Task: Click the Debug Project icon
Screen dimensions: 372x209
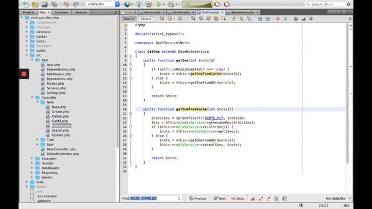Action: pos(171,4)
